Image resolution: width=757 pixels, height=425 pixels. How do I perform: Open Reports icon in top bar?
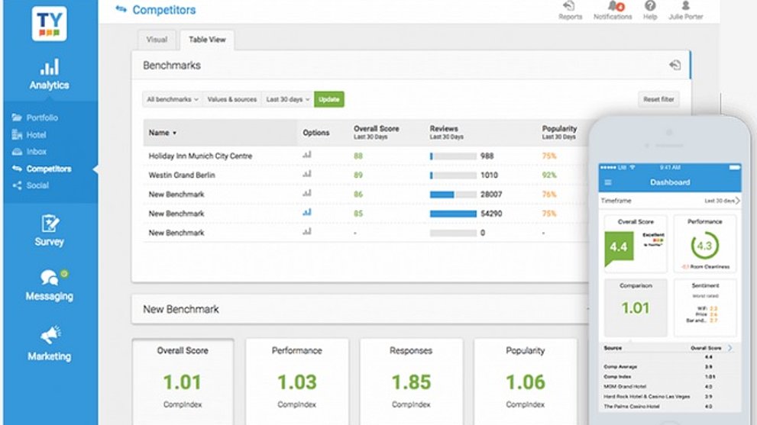[x=569, y=6]
